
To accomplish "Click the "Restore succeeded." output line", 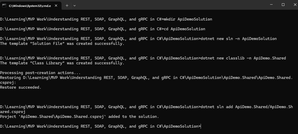I will [20, 87].
